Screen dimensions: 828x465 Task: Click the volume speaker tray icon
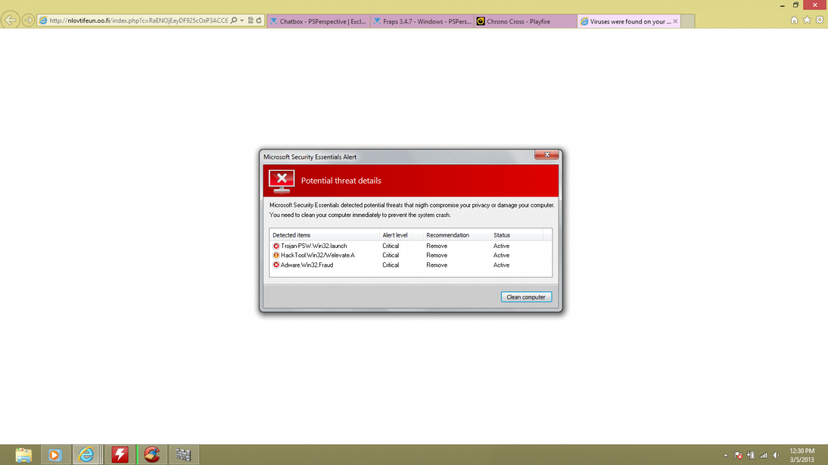click(776, 456)
